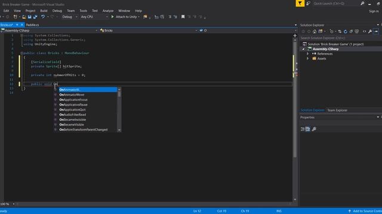Open the Team menu

coord(71,11)
